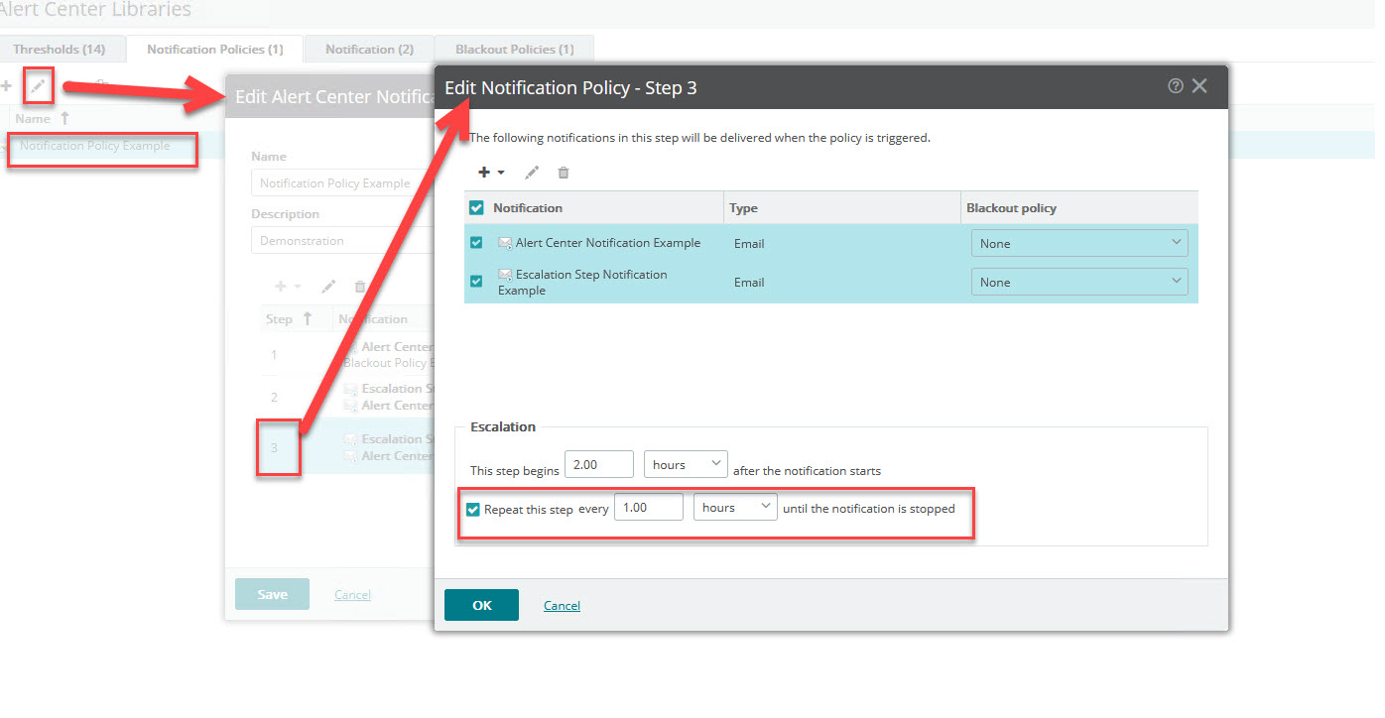Click Save in the Edit Alert Center dialog
Screen dimensions: 1385x718
tap(272, 594)
